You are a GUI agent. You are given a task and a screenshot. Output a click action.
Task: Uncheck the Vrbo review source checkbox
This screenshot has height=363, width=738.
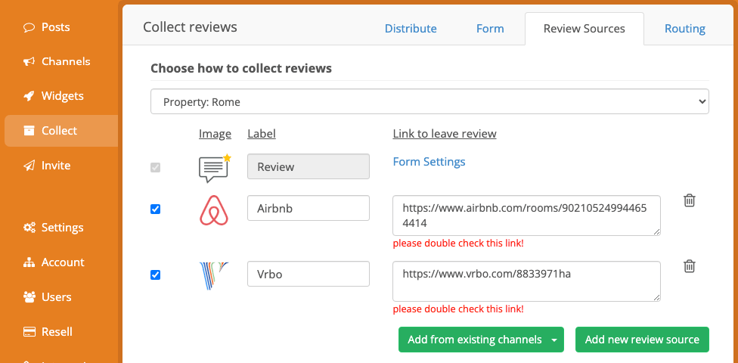click(x=155, y=275)
